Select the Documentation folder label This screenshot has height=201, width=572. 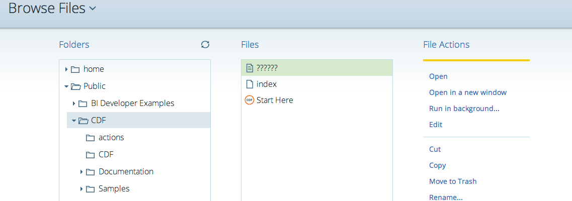(x=126, y=171)
